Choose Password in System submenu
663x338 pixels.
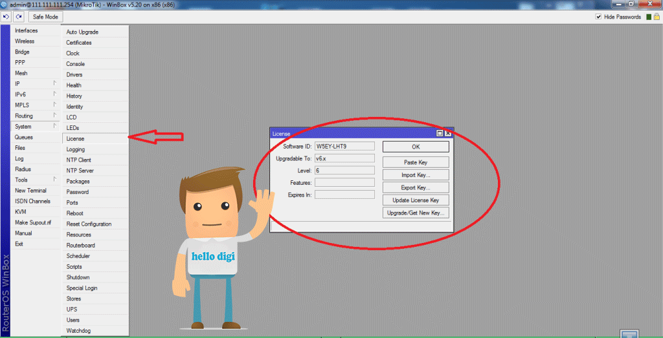(95, 192)
